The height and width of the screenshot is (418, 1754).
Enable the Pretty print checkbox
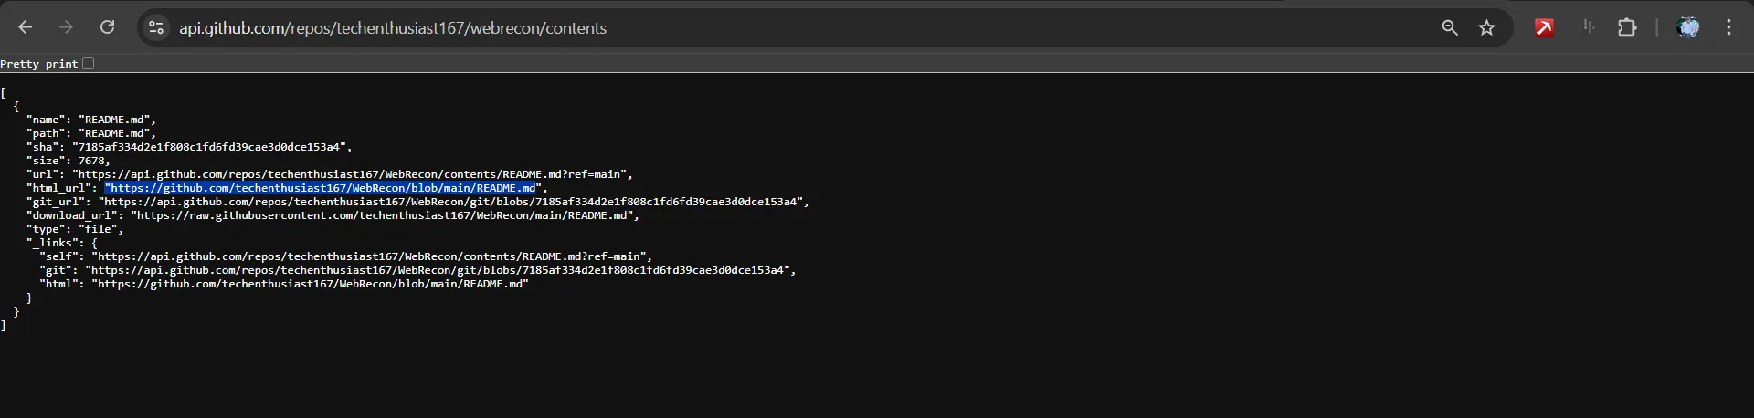(88, 64)
